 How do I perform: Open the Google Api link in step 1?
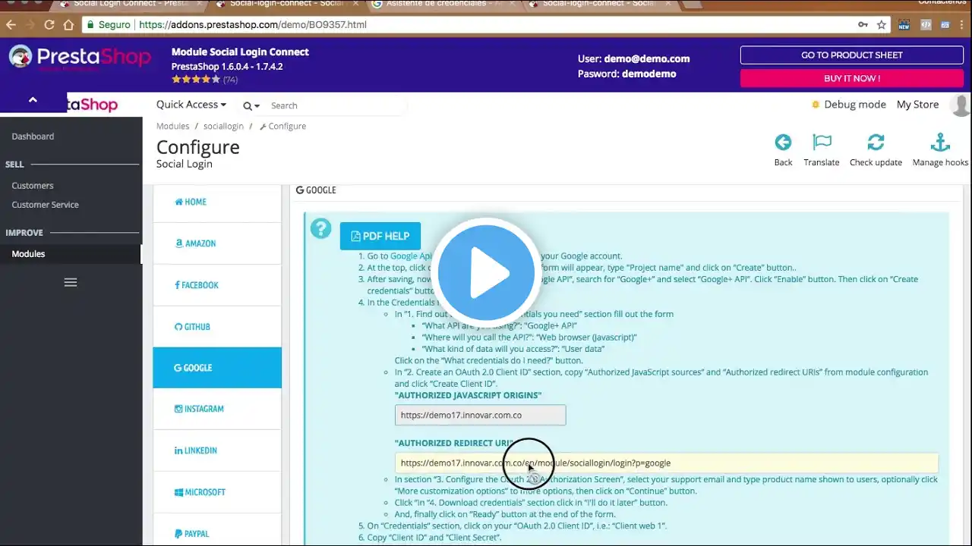point(411,256)
